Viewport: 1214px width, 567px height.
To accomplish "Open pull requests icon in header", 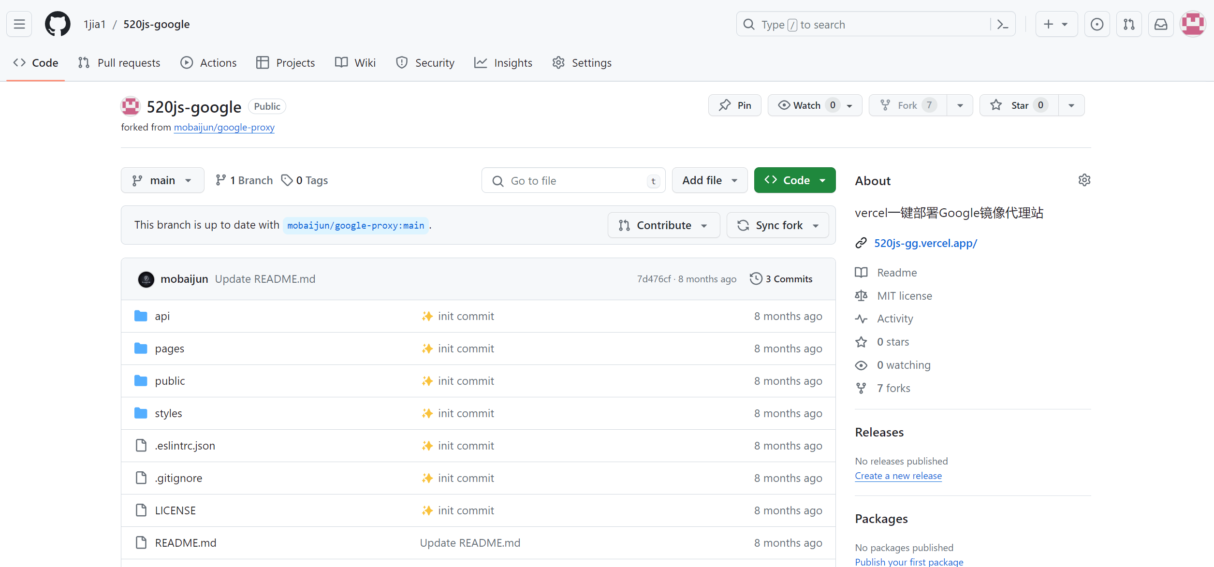I will click(1129, 24).
